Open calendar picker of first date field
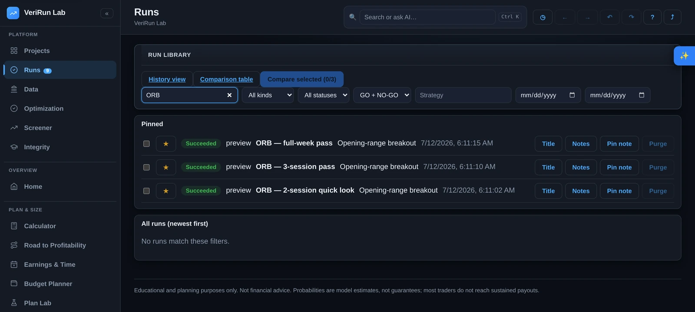695x312 pixels. 572,95
